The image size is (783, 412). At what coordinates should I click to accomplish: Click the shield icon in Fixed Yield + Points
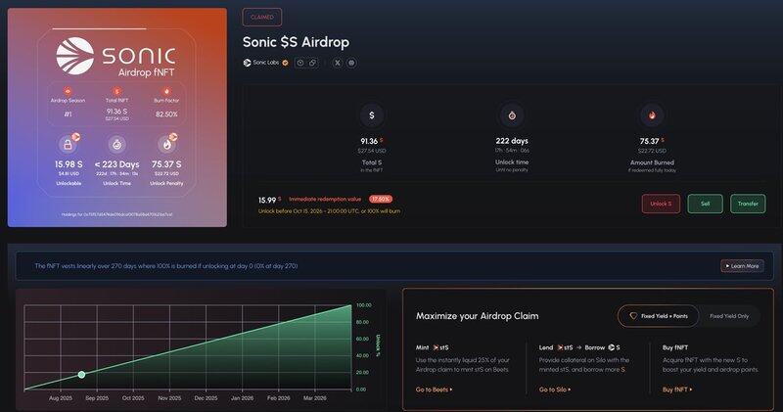[x=633, y=316]
